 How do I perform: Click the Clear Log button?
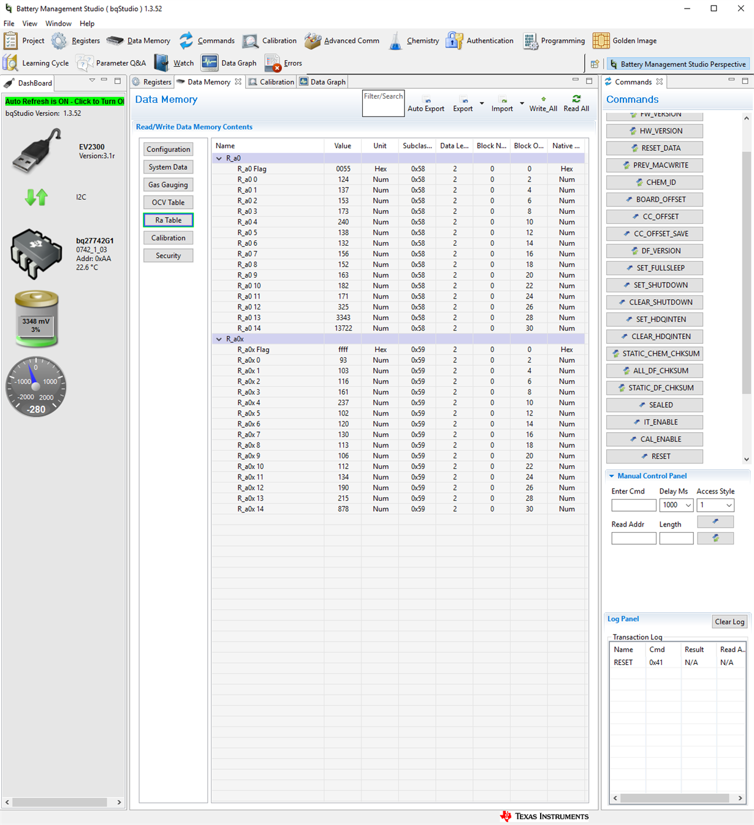click(x=729, y=622)
